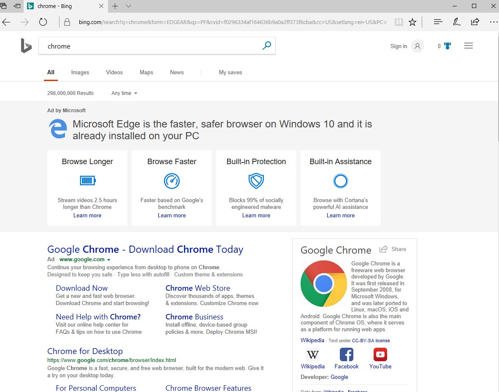Open the Chrome Web Store sublink
Screen dimensions: 499x392
tap(198, 288)
